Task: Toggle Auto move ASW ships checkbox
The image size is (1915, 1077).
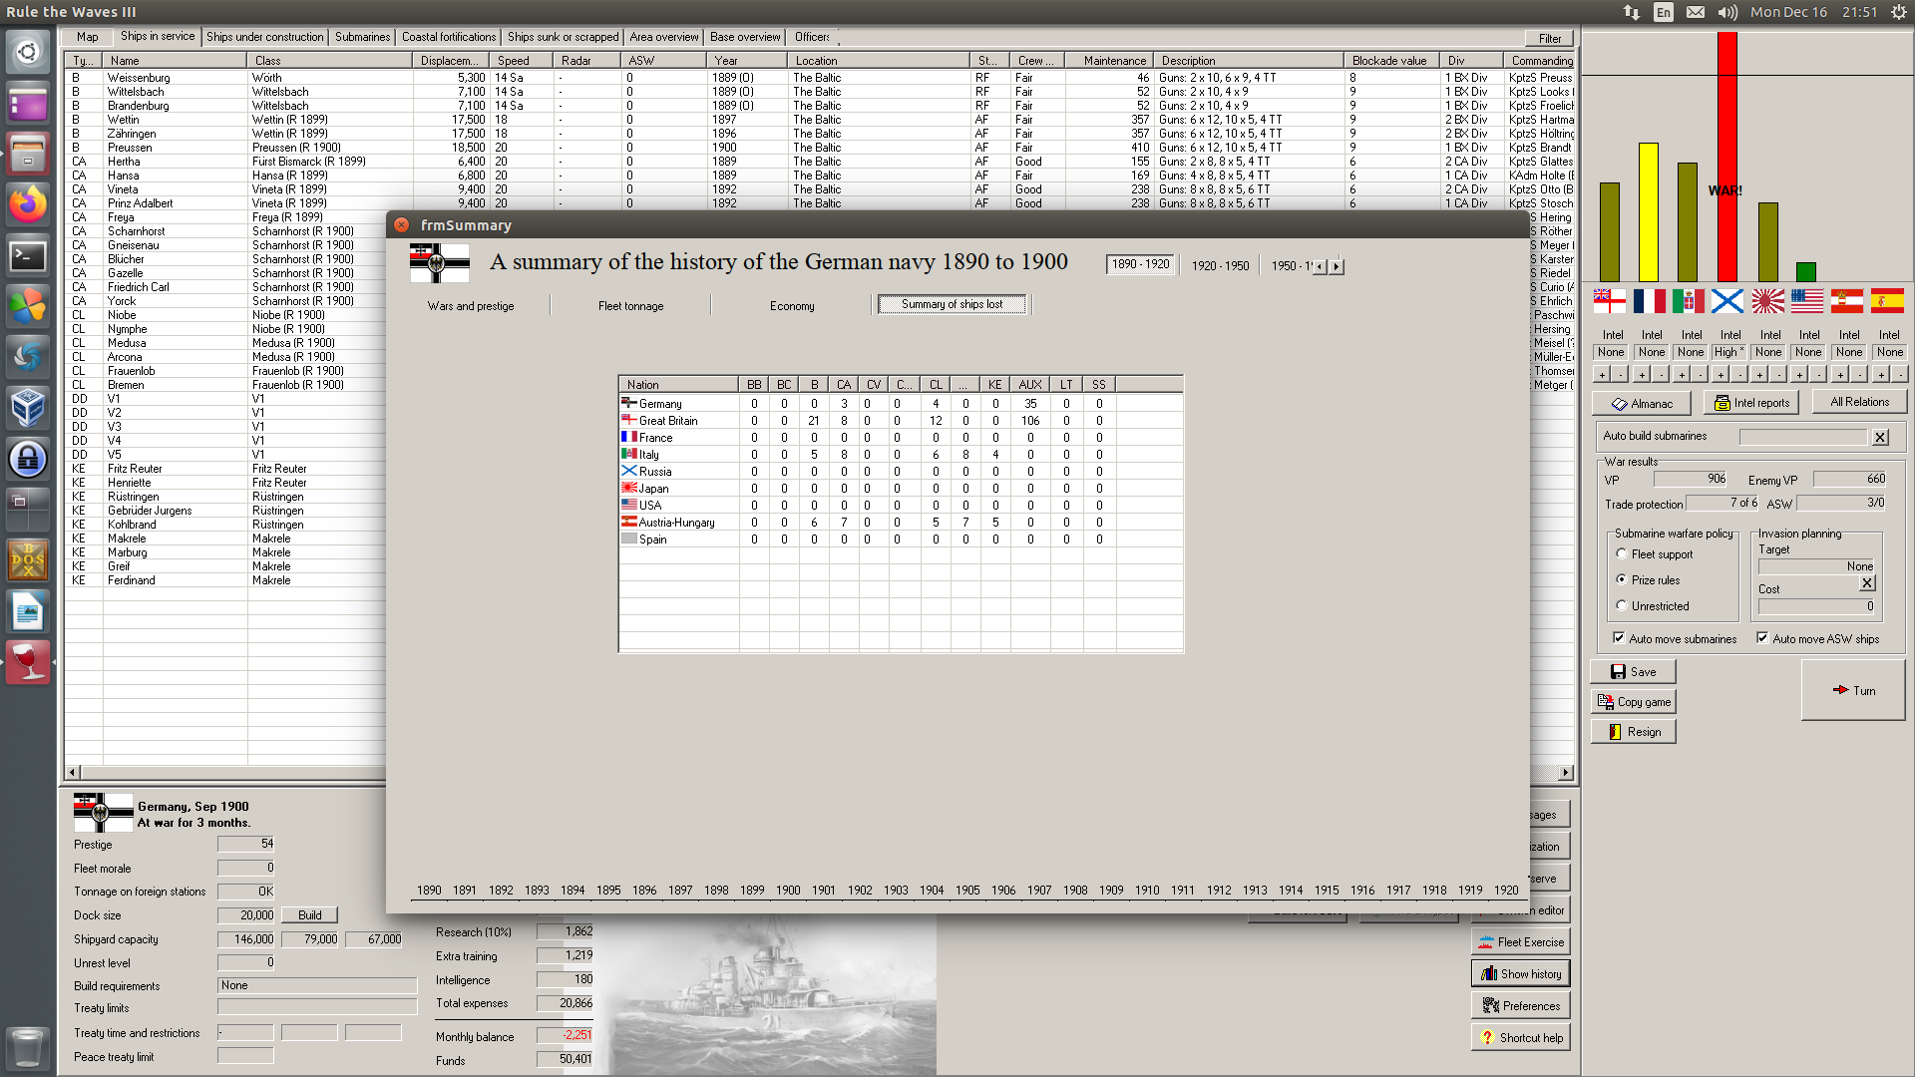Action: coord(1762,638)
